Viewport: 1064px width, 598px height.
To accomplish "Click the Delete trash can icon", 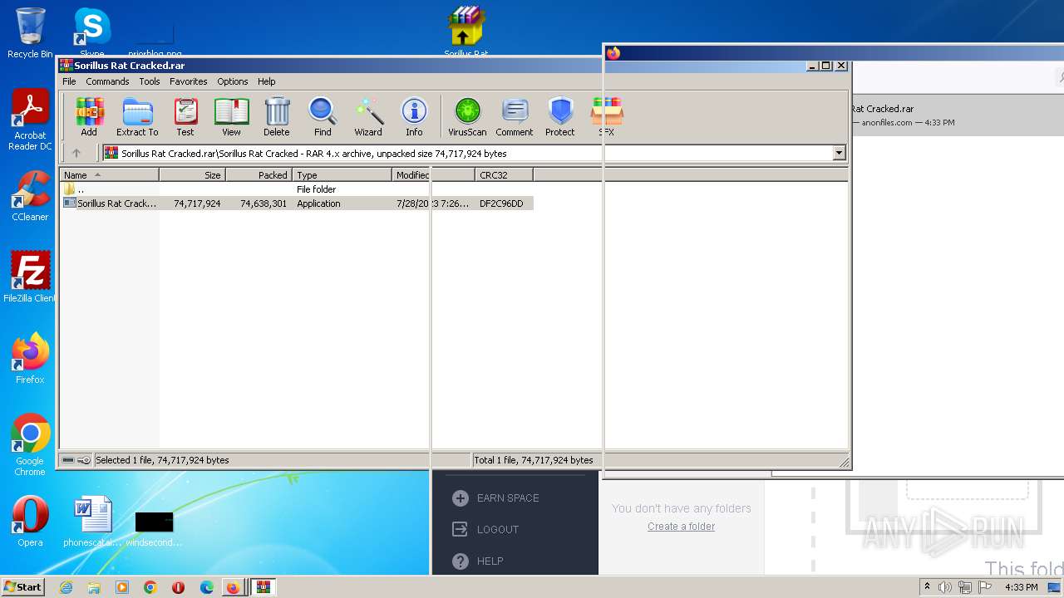I will coord(277,116).
